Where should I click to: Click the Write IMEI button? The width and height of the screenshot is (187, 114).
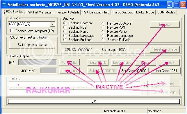(x=70, y=63)
